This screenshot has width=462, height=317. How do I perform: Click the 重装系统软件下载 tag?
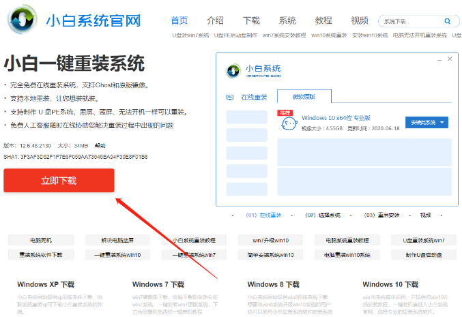point(41,254)
